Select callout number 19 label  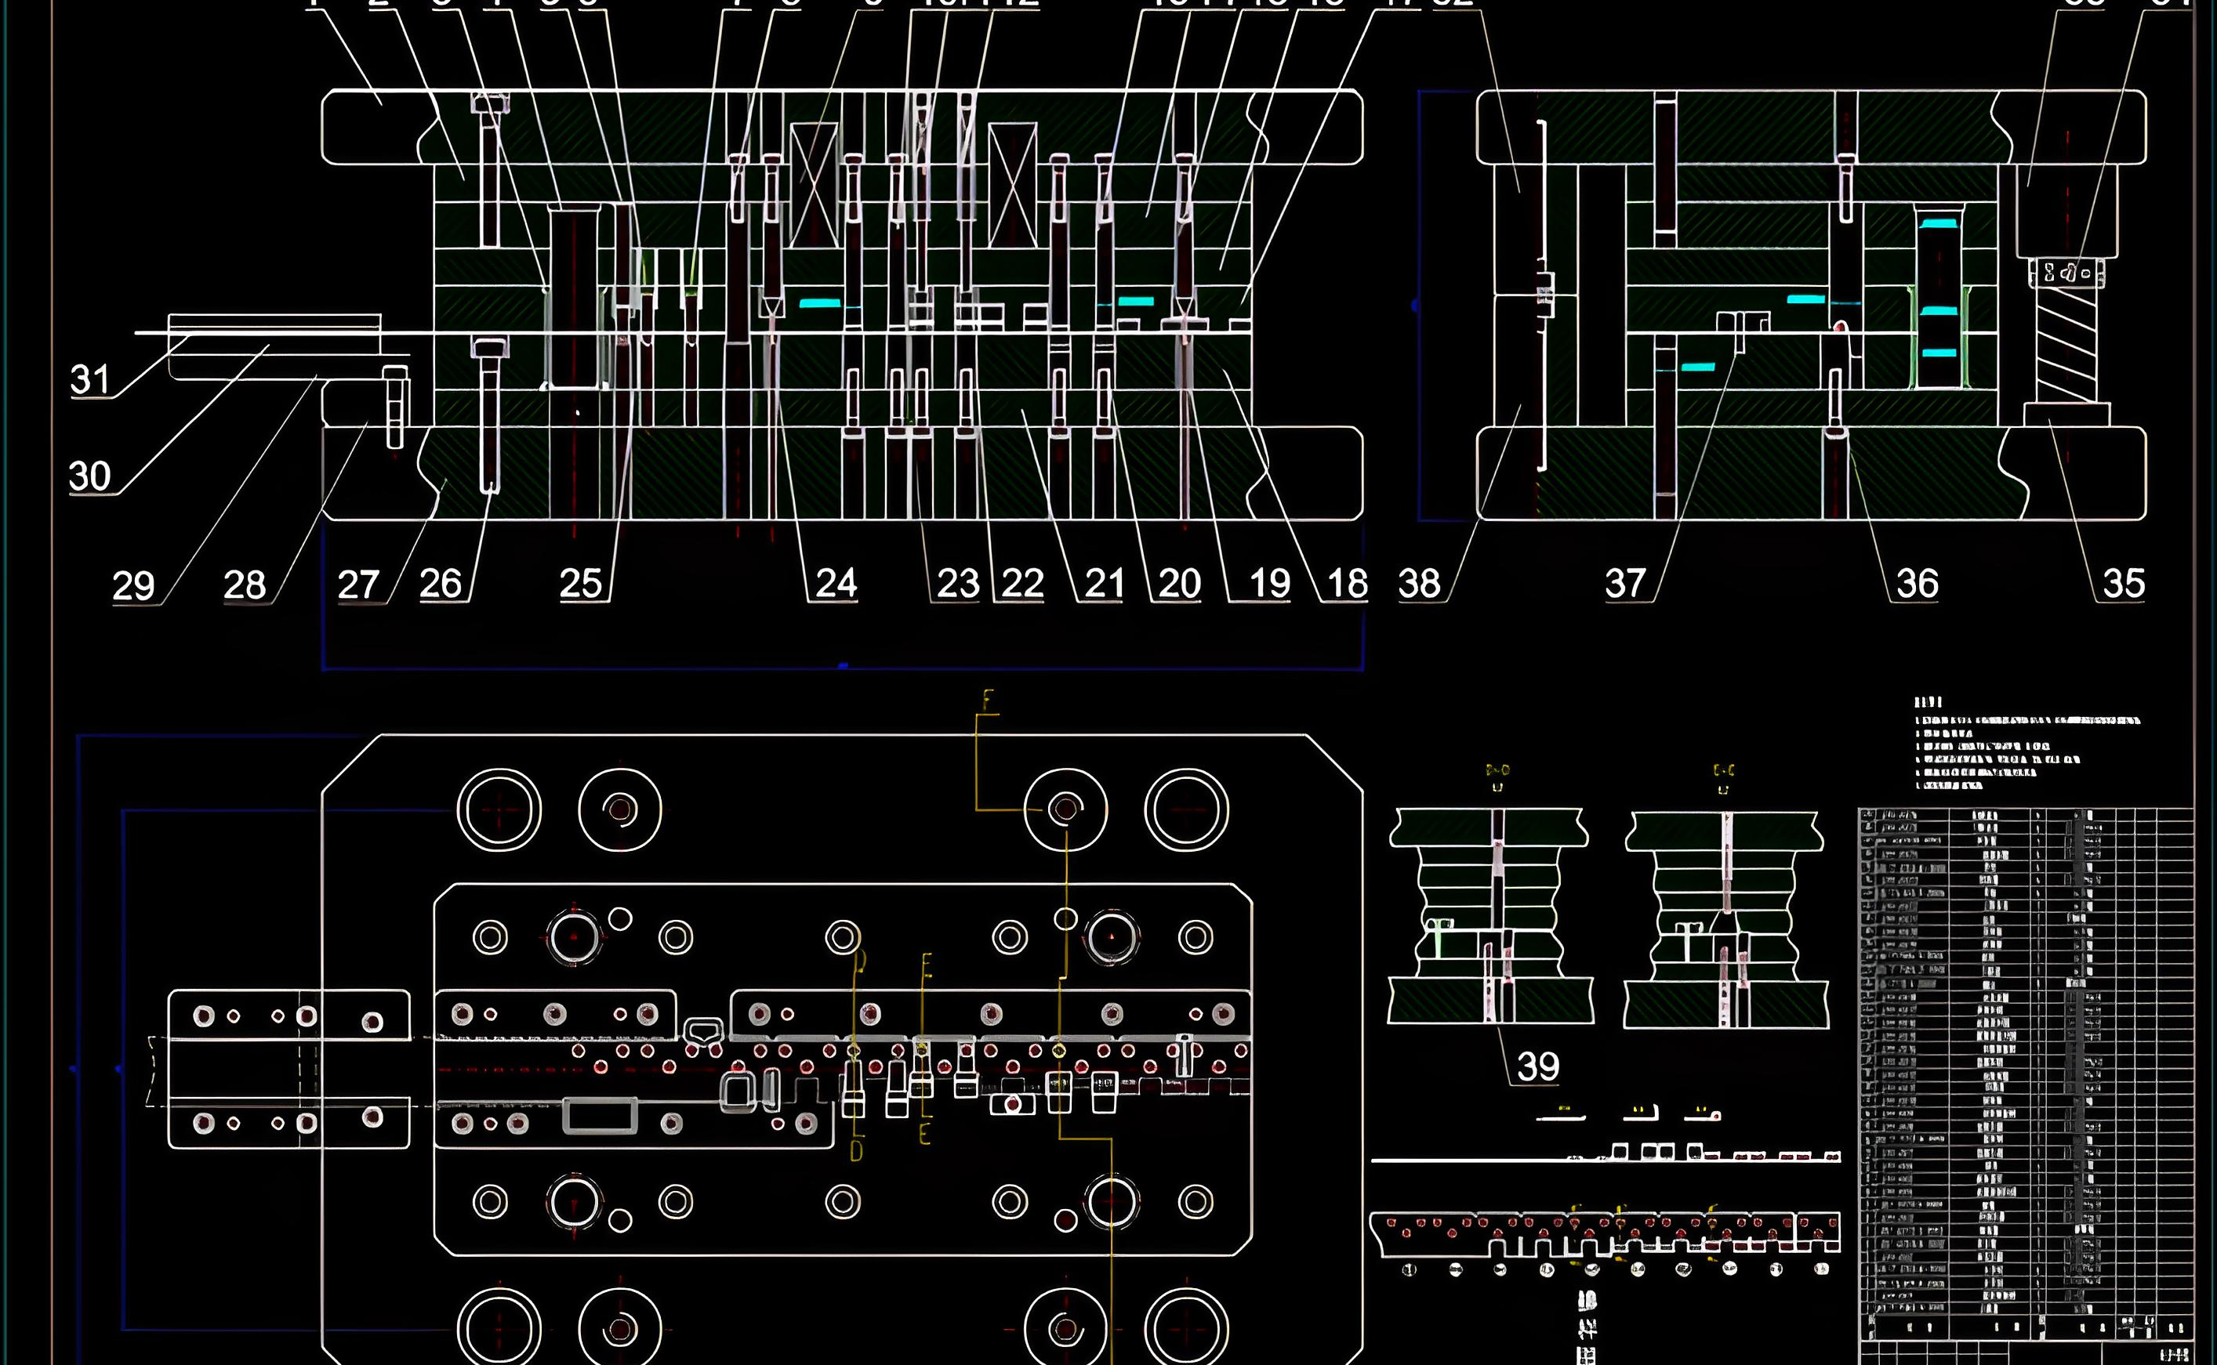(x=1270, y=584)
